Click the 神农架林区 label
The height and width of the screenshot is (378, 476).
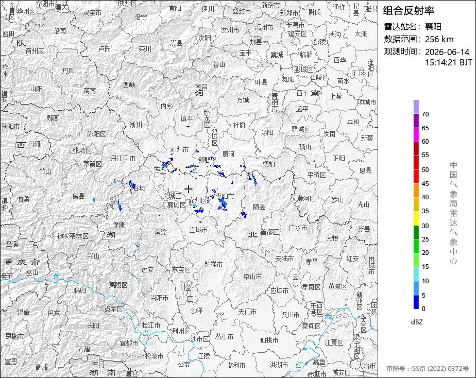[73, 236]
